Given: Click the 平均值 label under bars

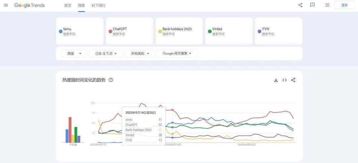Looking at the screenshot, I should point(73,145).
